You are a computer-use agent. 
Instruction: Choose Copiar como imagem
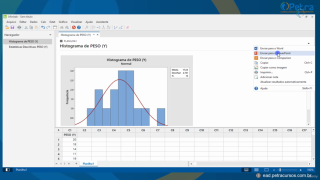pos(283,67)
